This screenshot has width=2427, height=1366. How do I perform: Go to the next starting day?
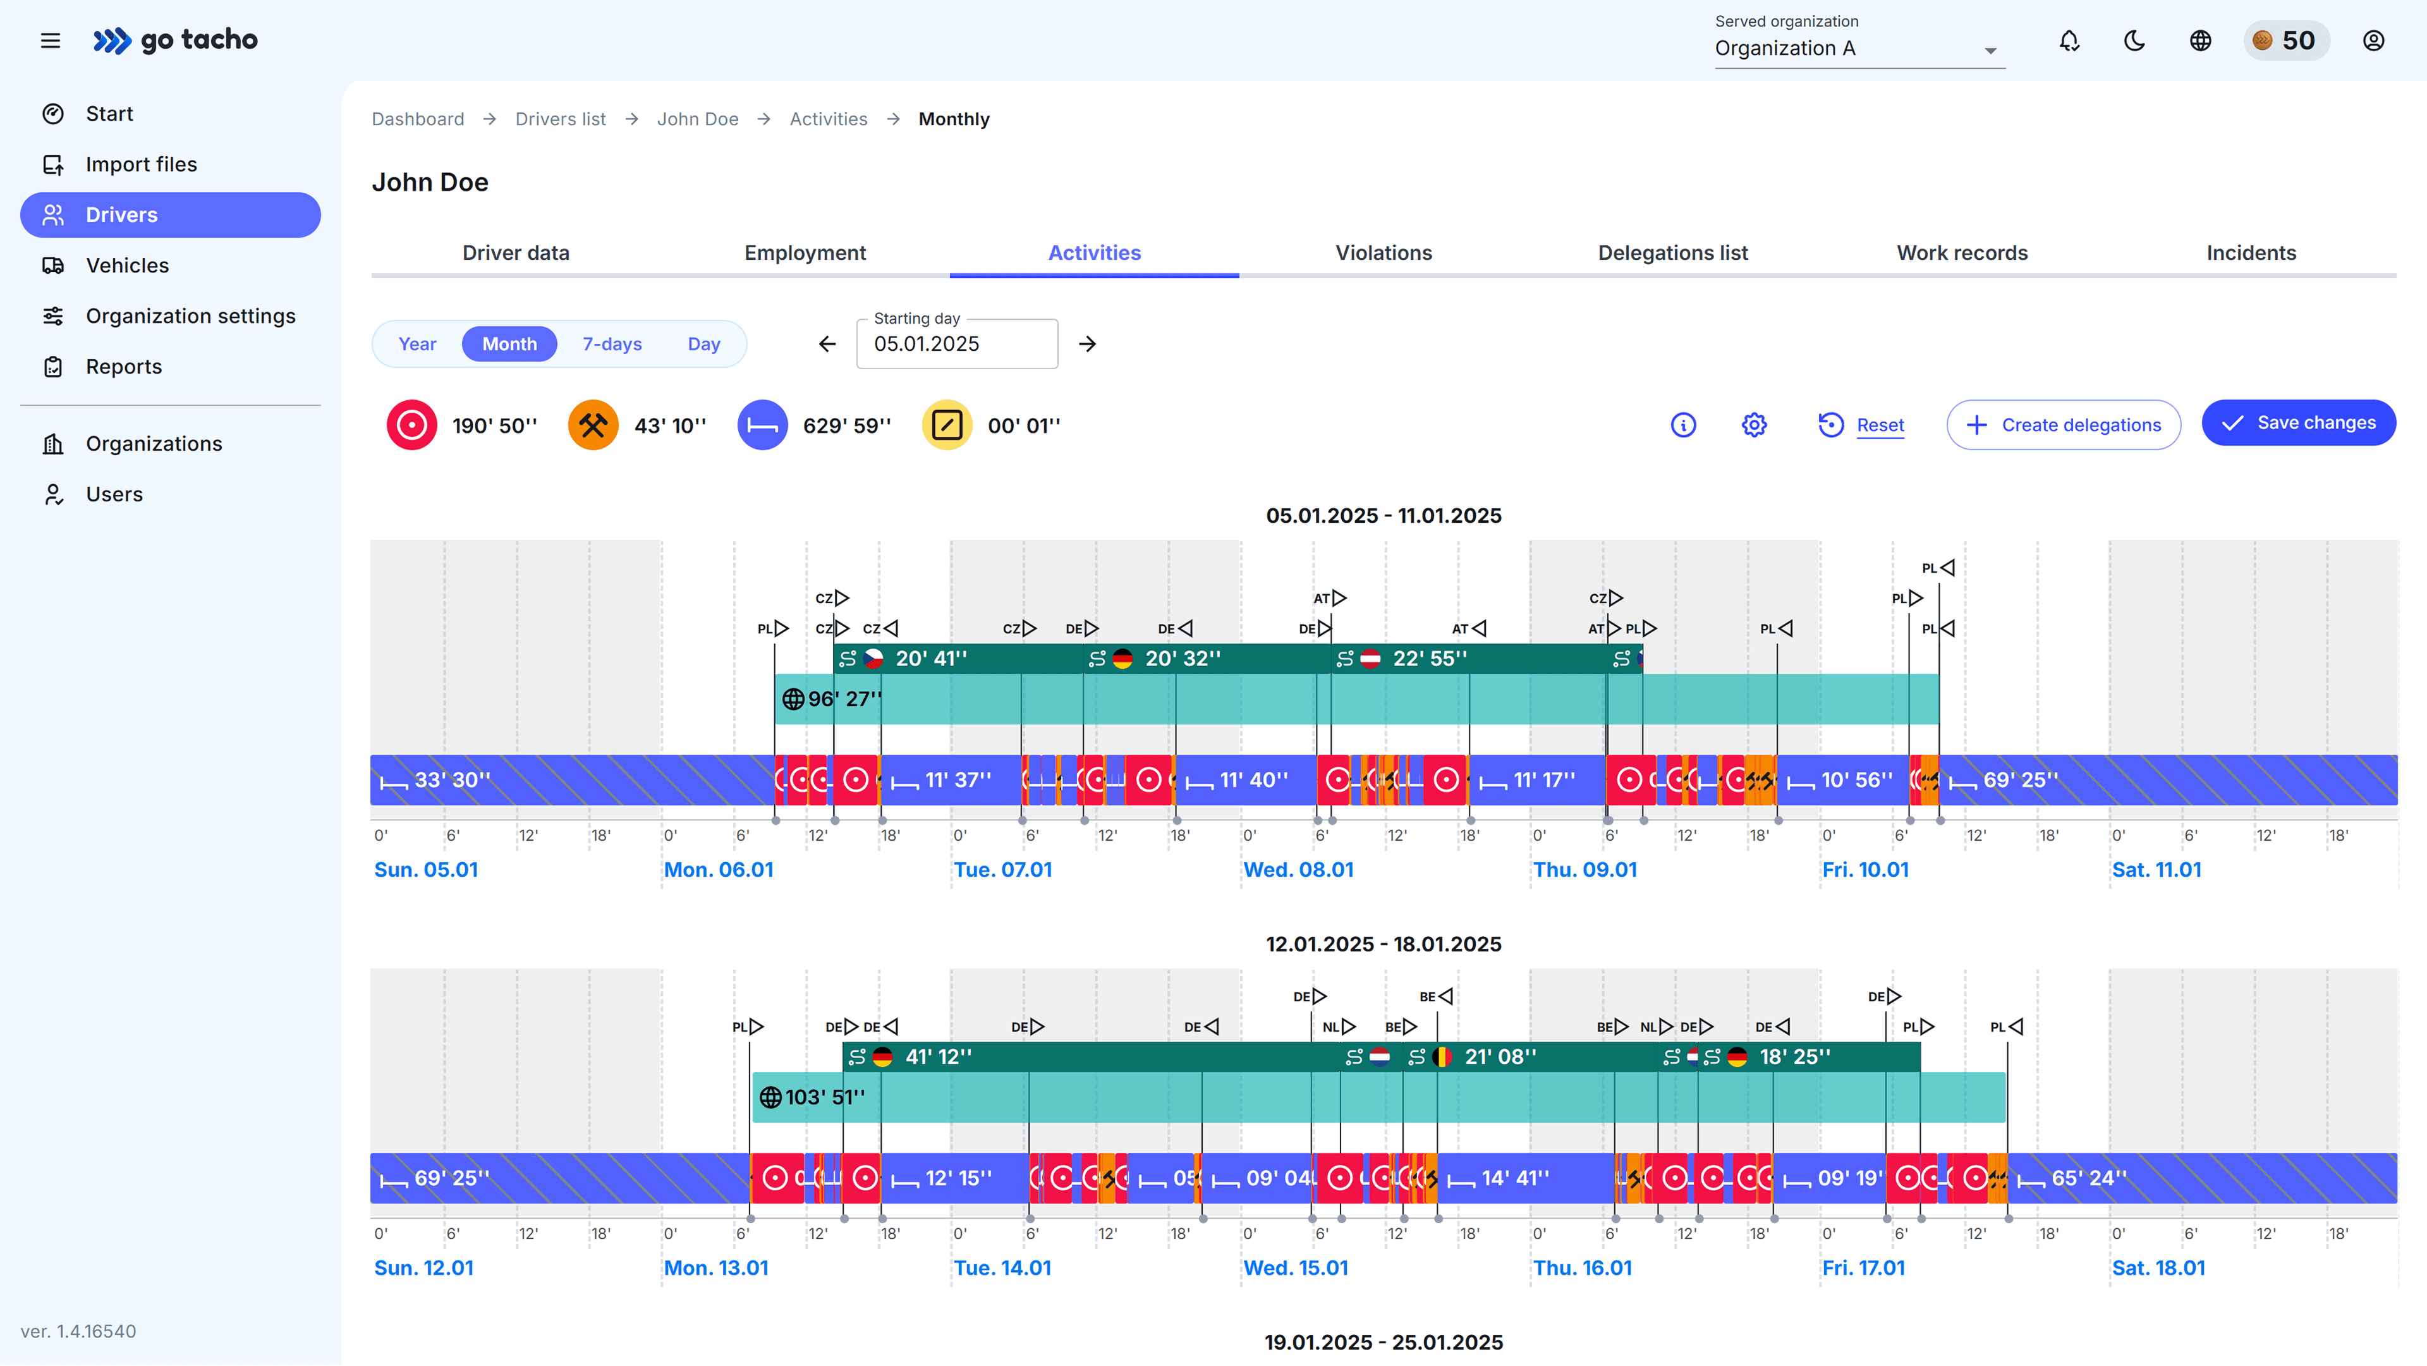point(1087,344)
